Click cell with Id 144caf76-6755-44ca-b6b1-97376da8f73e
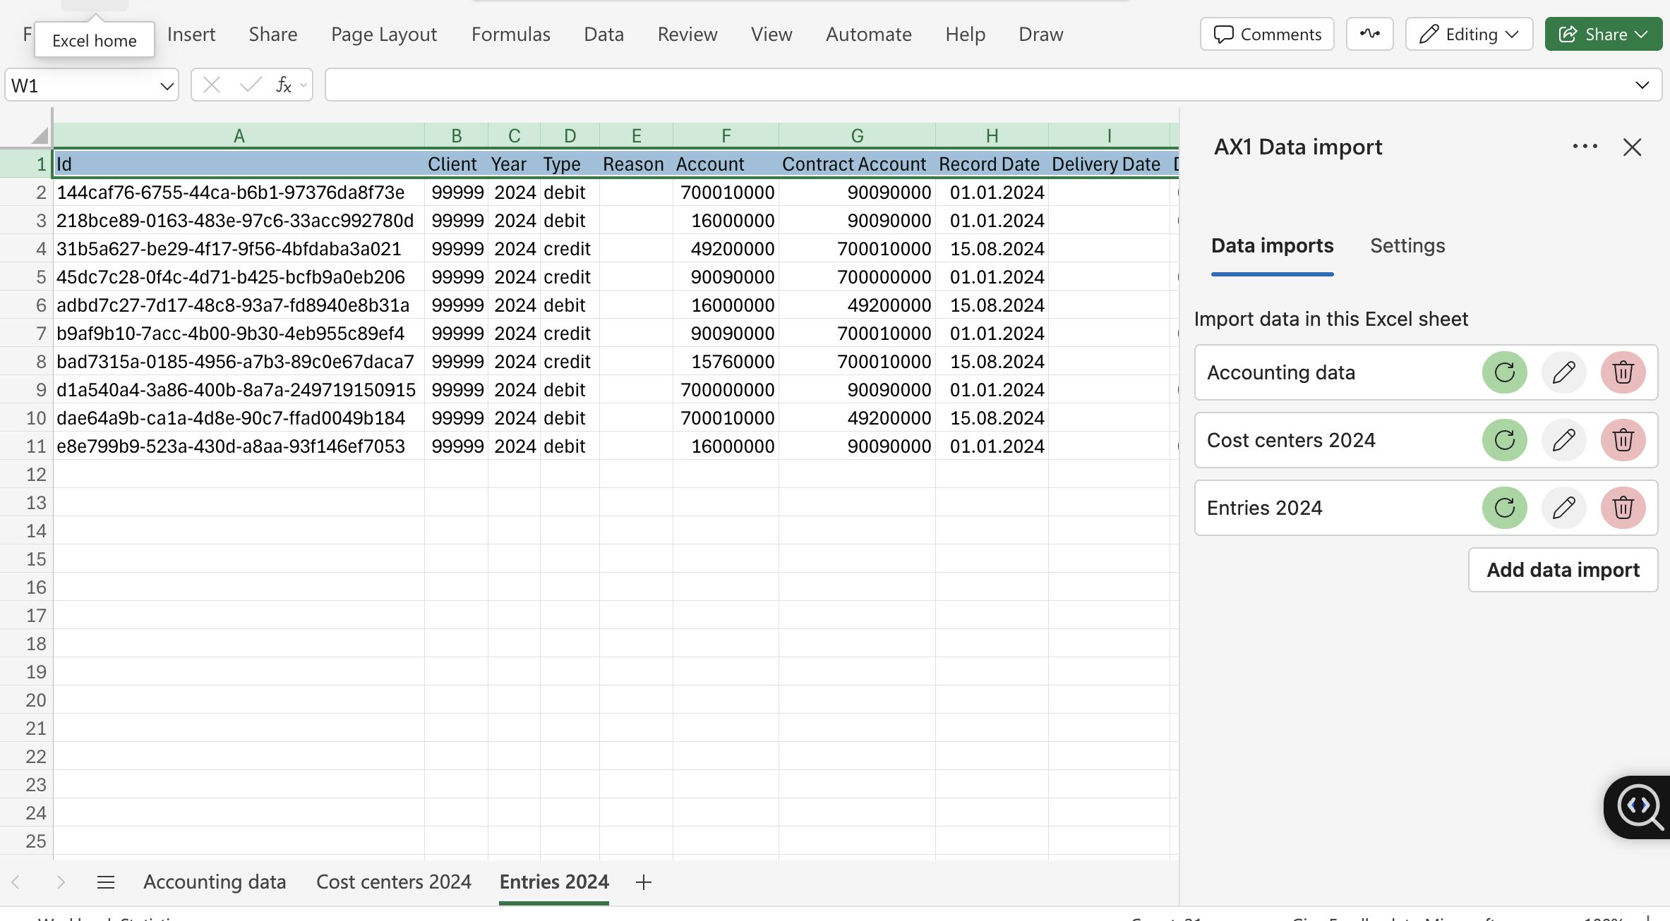 coord(239,193)
